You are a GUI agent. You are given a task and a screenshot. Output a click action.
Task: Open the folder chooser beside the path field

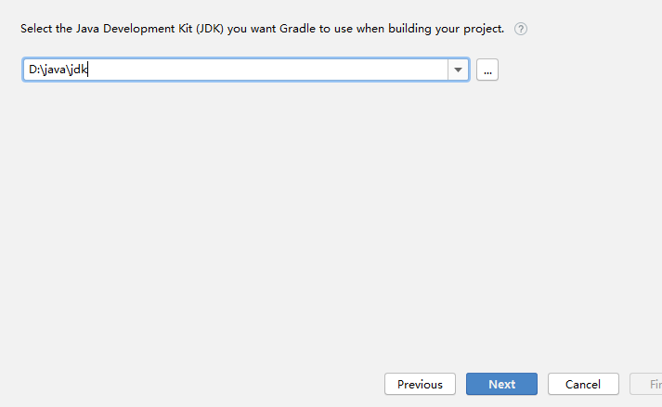tap(487, 70)
